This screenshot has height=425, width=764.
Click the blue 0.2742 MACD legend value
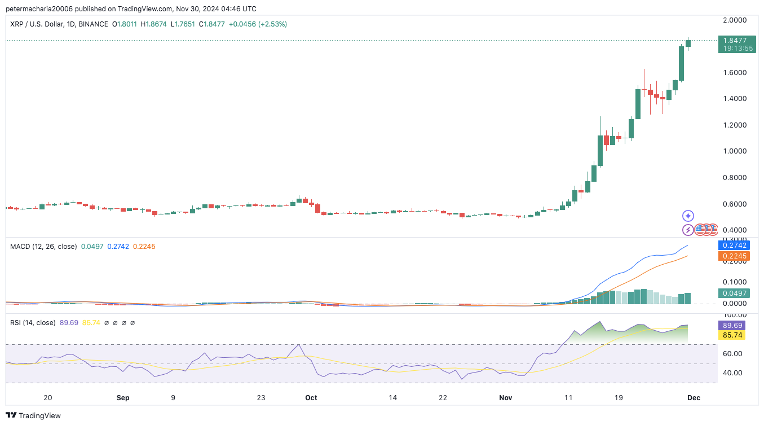118,247
